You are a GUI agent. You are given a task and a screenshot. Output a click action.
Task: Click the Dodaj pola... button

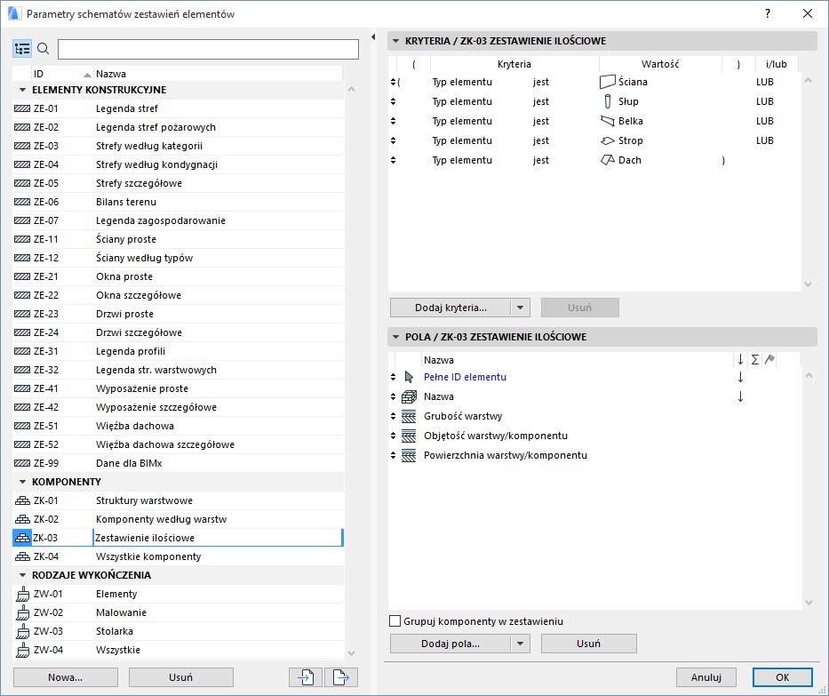point(450,644)
